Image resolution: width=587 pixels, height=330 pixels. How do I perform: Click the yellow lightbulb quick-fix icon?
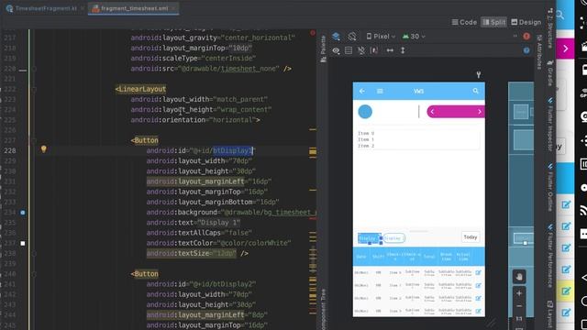coord(44,149)
